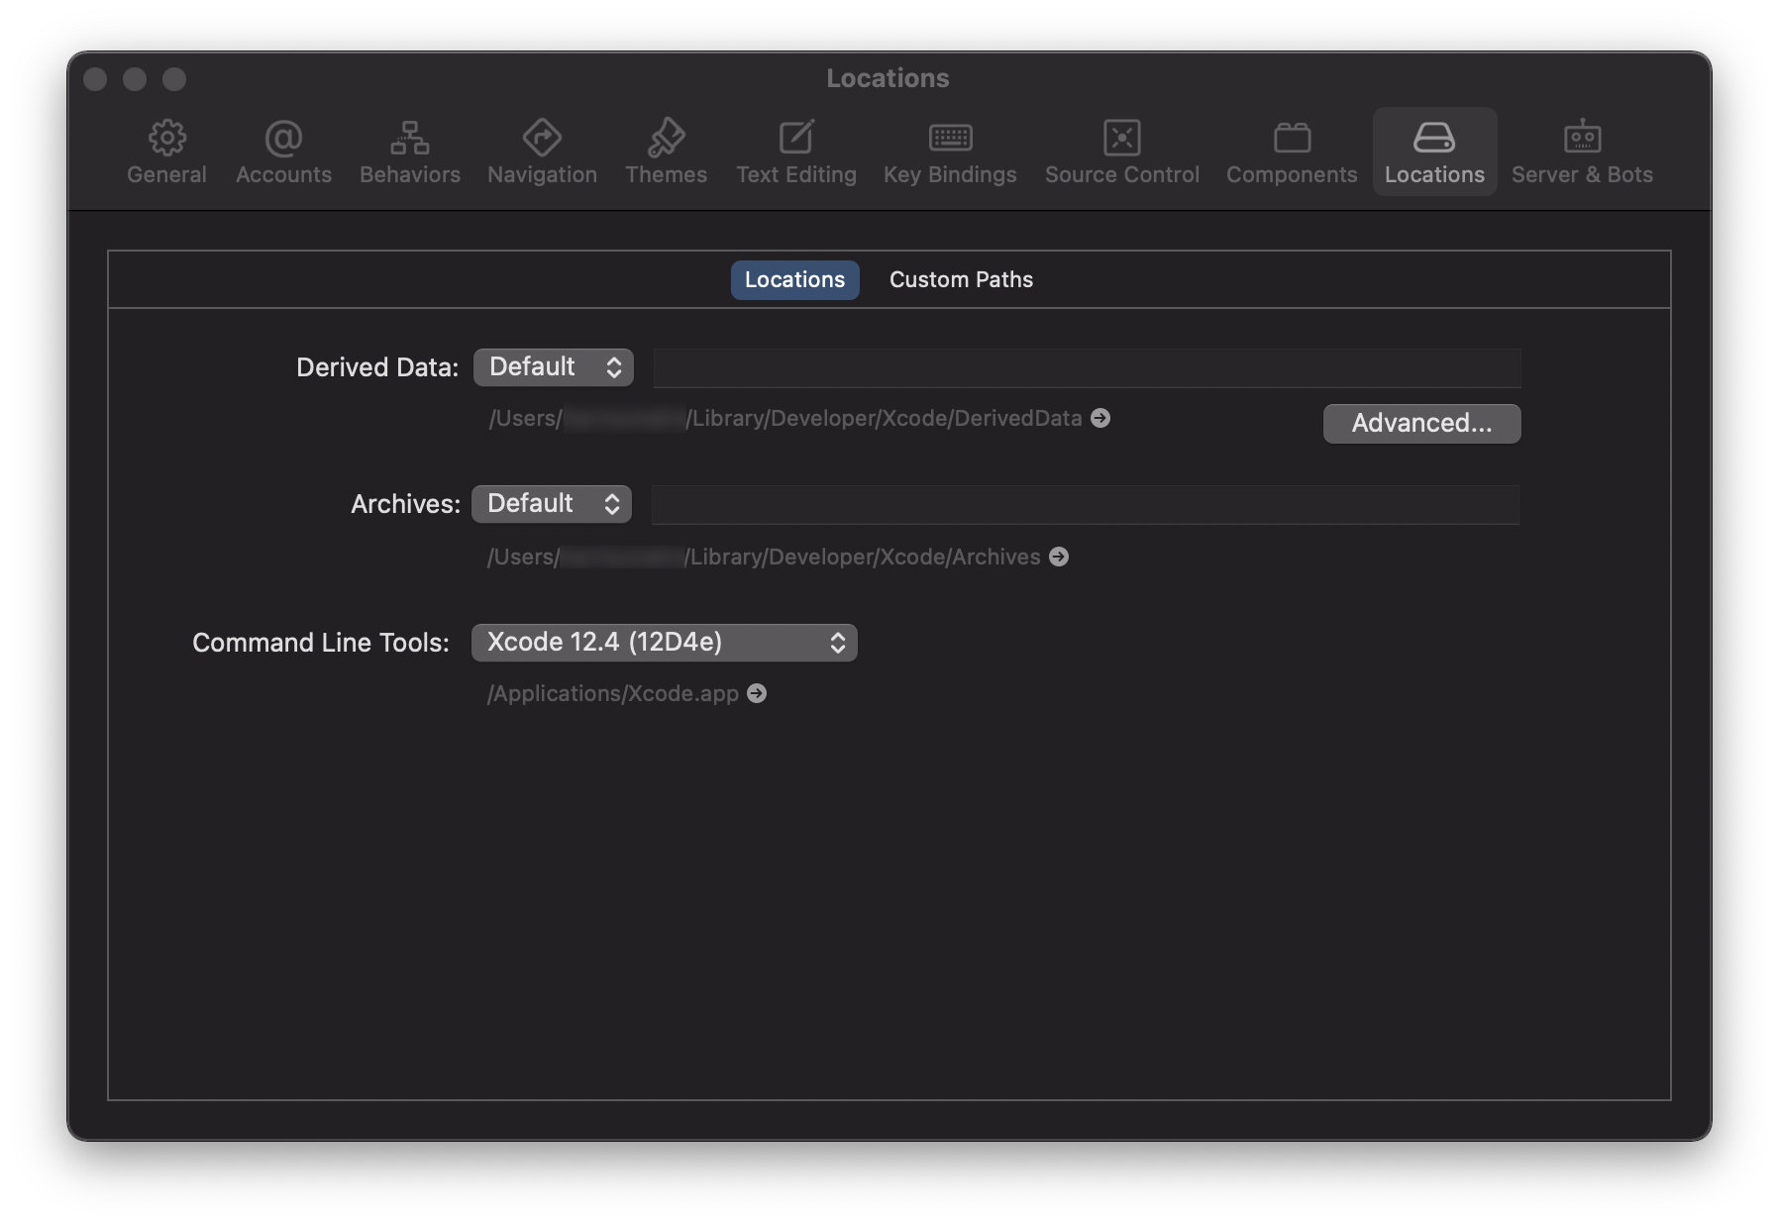Open the Archives Default dropdown
Screen dimensions: 1779x1224
pos(552,504)
